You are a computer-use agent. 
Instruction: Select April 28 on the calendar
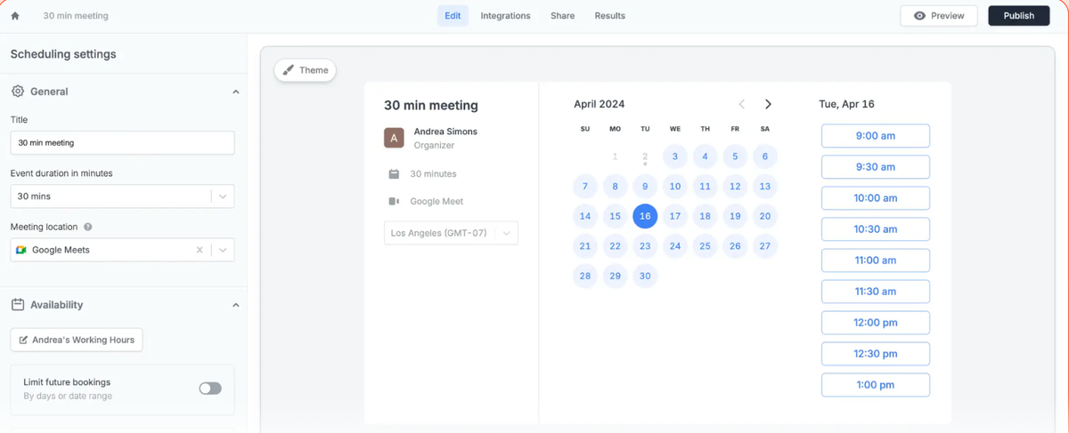click(585, 276)
